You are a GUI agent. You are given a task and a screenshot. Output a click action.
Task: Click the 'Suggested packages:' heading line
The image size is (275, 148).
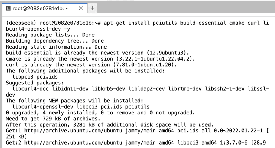[x=35, y=83]
